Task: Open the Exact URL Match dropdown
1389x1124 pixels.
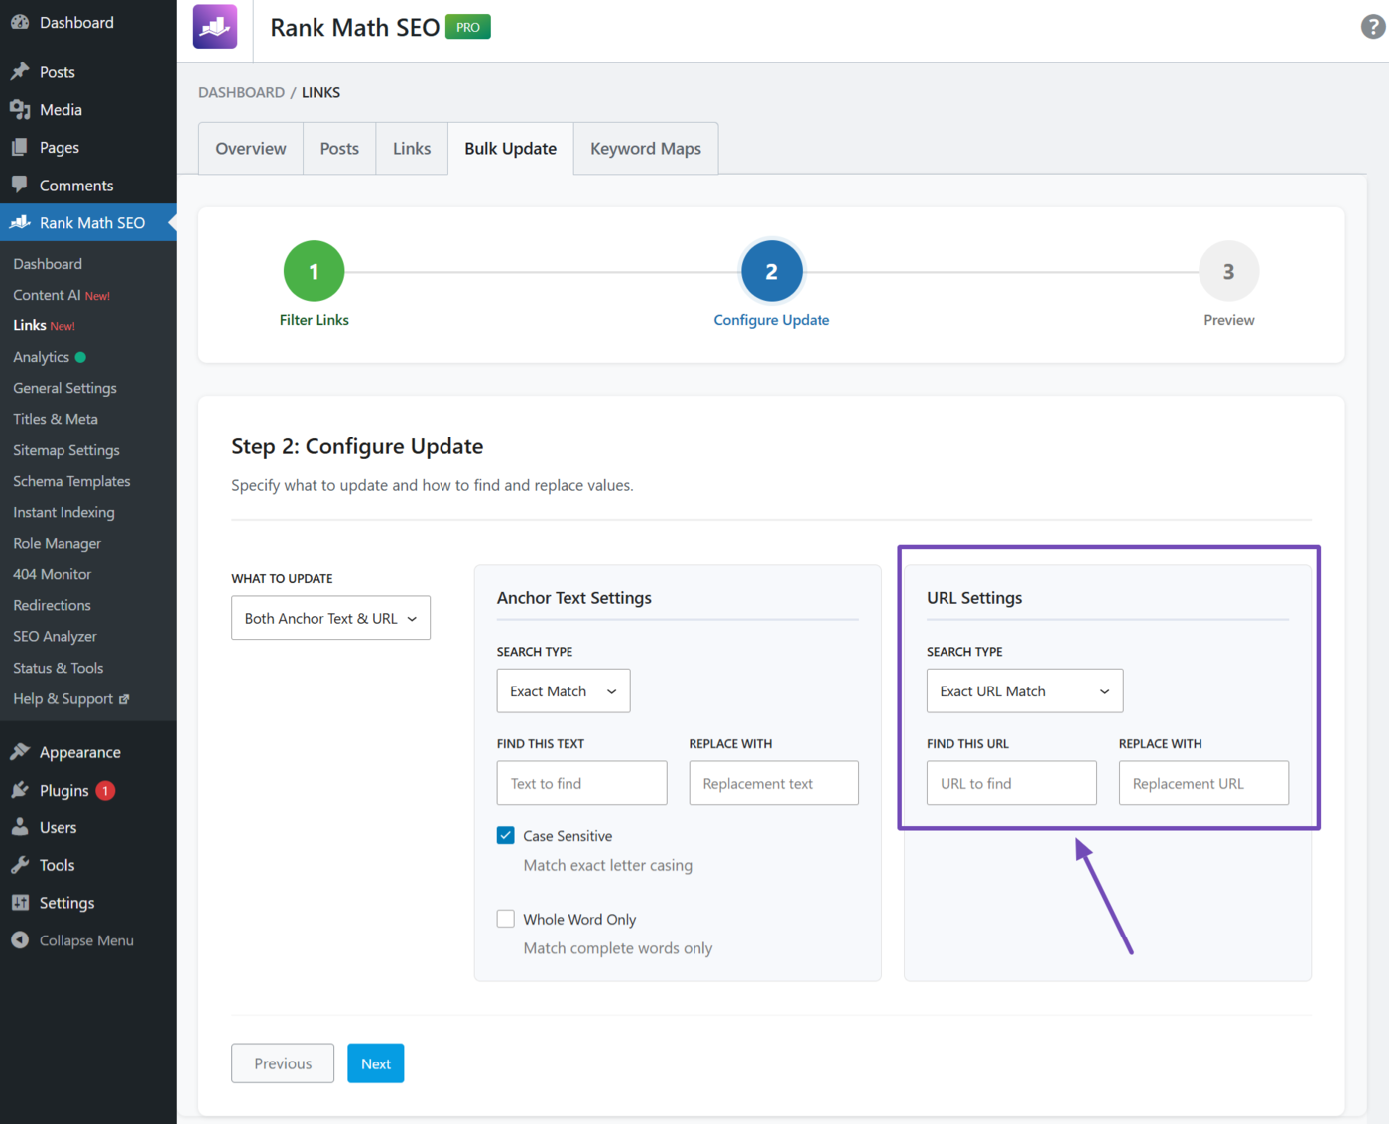Action: [x=1024, y=690]
